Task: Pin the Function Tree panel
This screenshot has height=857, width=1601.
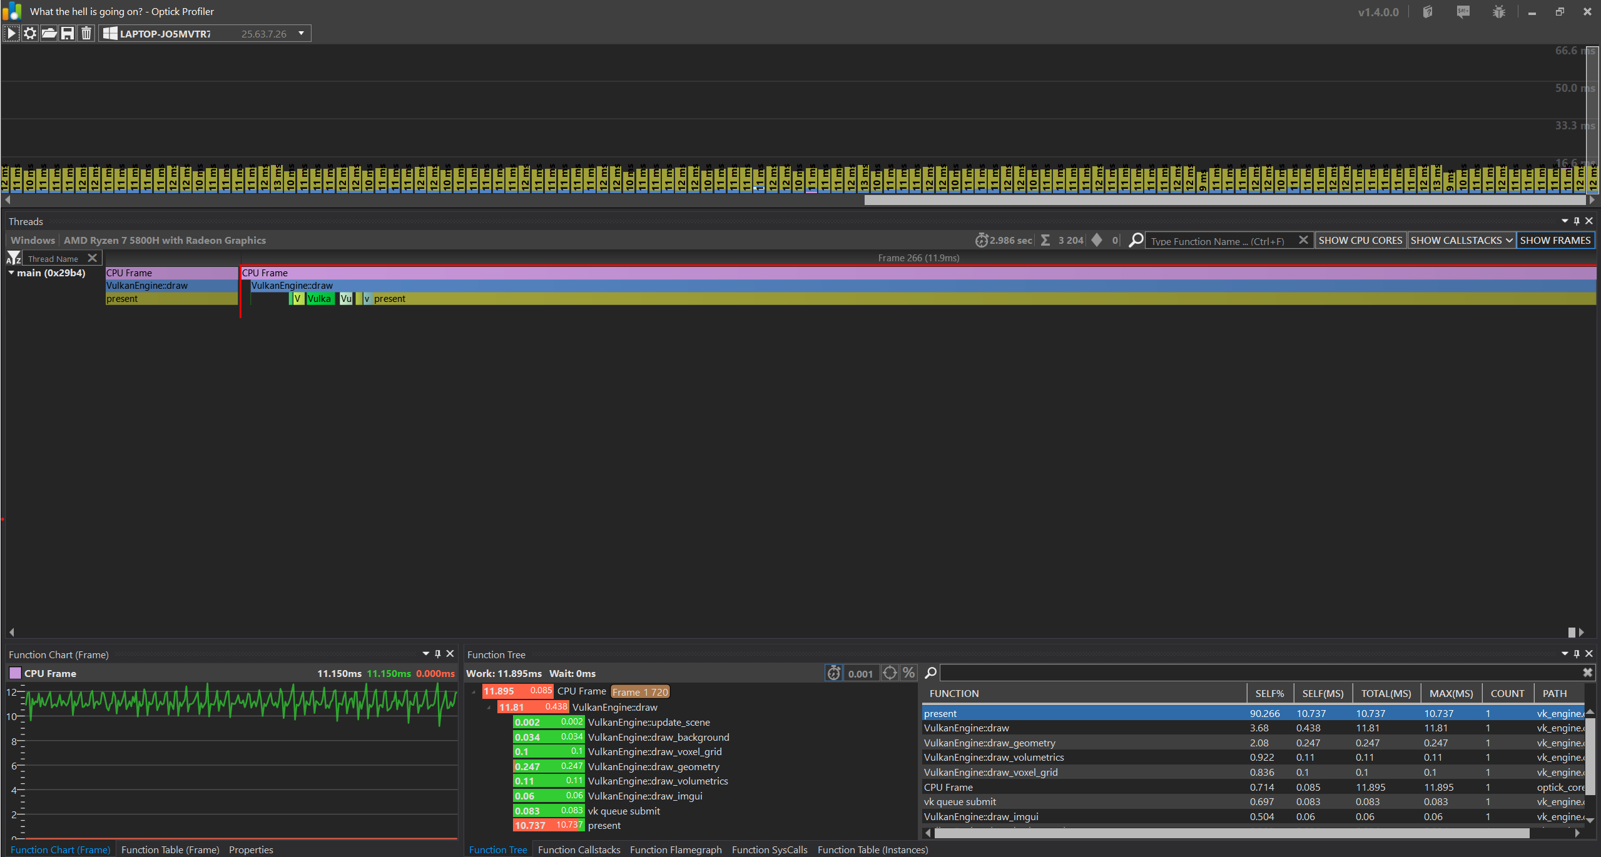Action: coord(1577,654)
